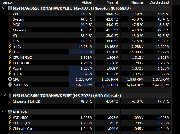Image resolution: width=180 pixels, height=134 pixels.
Task: Click the lightning icon of Chipsatz Core row
Action: pos(10,128)
